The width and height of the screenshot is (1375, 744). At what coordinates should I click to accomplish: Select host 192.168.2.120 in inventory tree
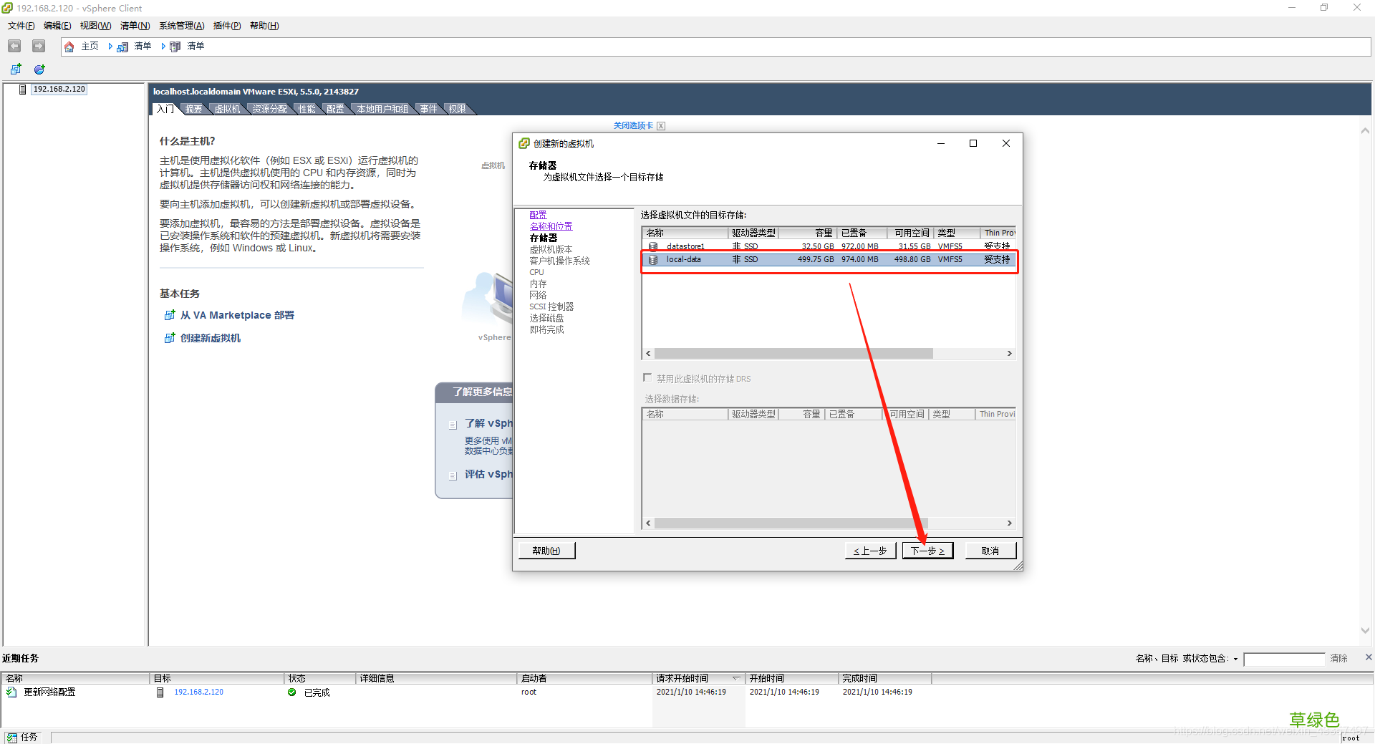59,90
